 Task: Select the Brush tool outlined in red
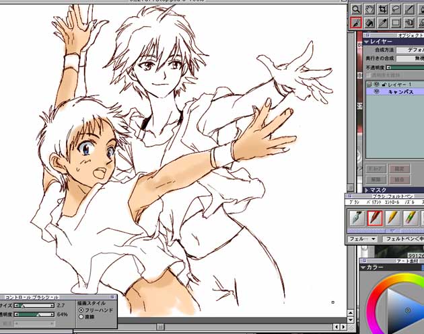[x=356, y=23]
